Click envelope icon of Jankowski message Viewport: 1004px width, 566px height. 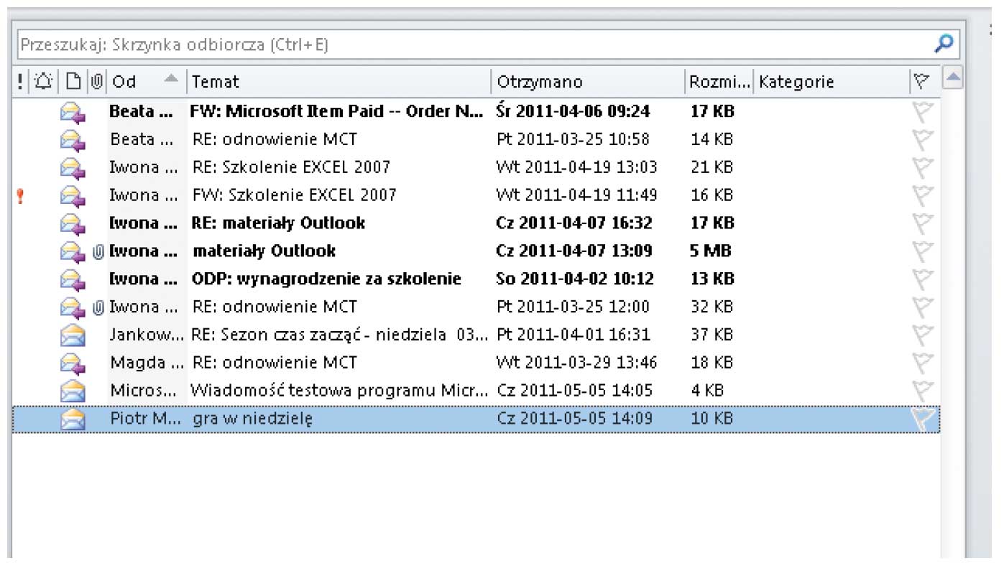click(x=73, y=335)
